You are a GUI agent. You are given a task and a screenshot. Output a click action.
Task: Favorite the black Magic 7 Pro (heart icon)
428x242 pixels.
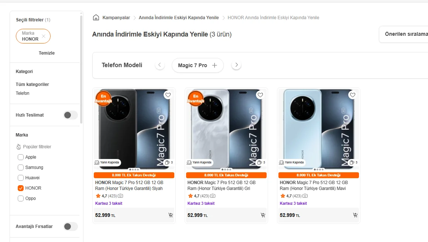tap(168, 95)
